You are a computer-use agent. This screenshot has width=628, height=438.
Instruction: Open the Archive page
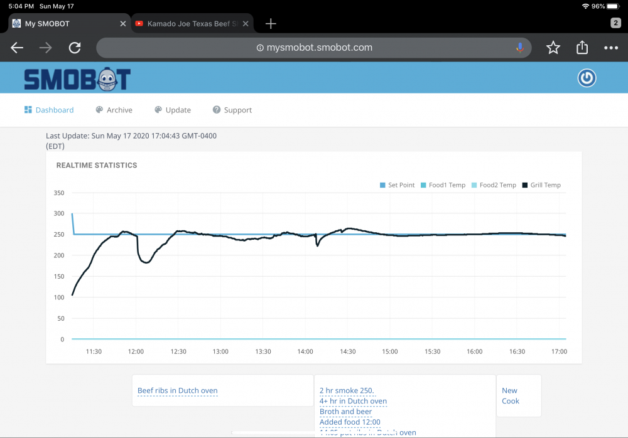pos(114,110)
